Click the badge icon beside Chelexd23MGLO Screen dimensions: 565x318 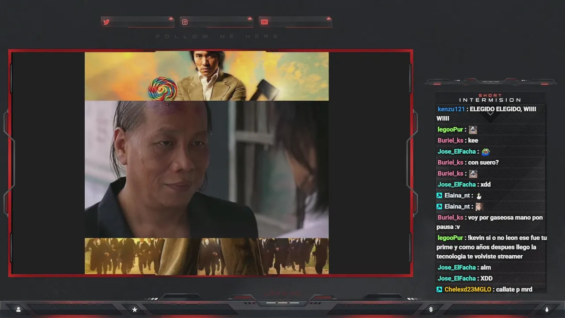point(439,290)
